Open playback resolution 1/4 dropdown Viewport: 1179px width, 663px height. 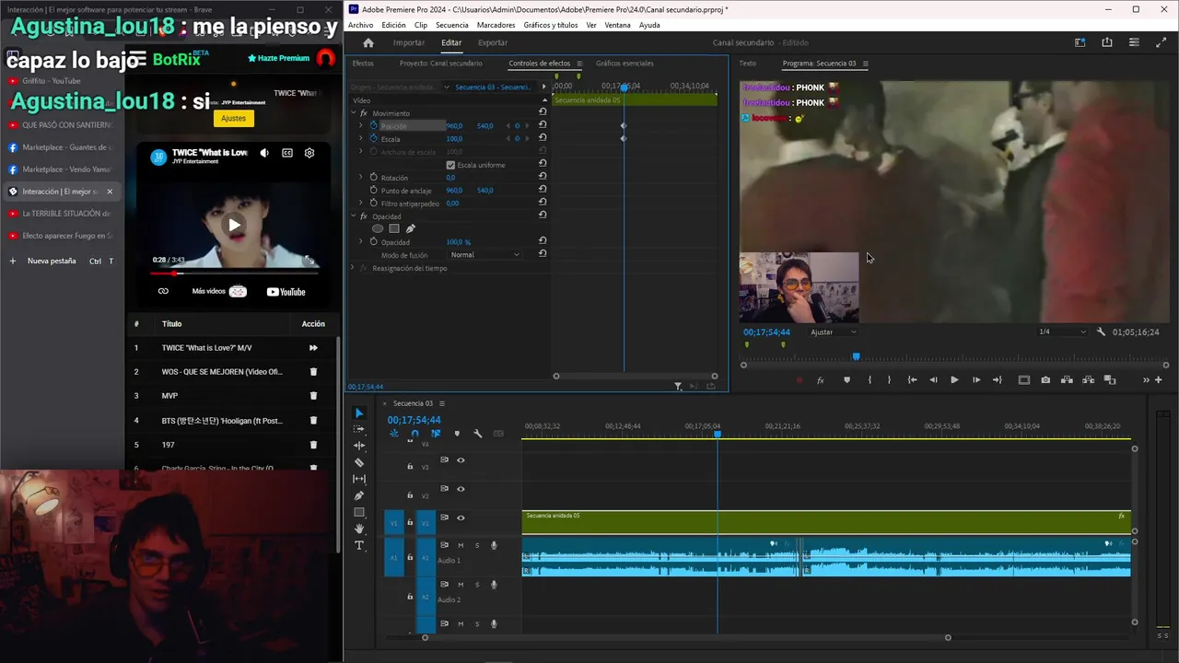point(1062,331)
